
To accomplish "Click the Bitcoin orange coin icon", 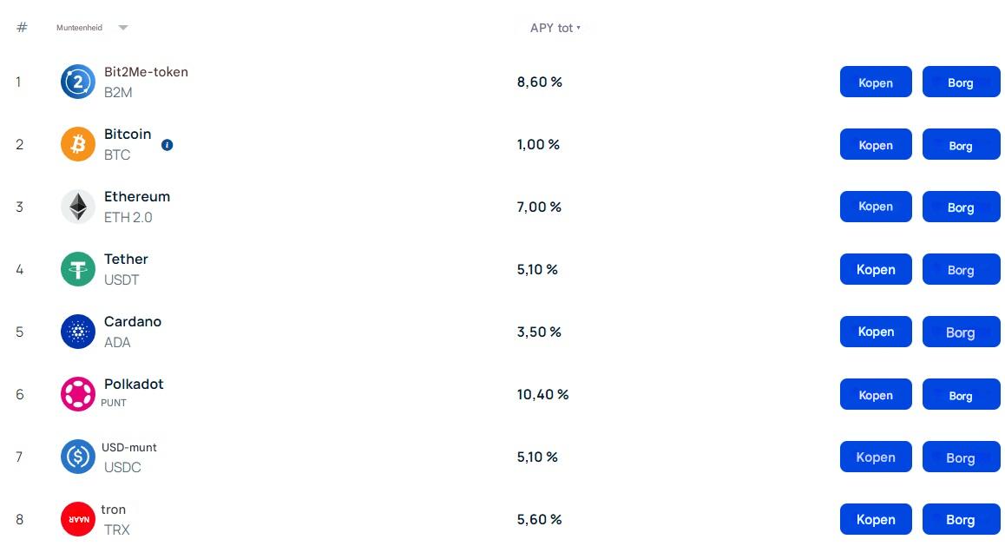I will pyautogui.click(x=77, y=144).
